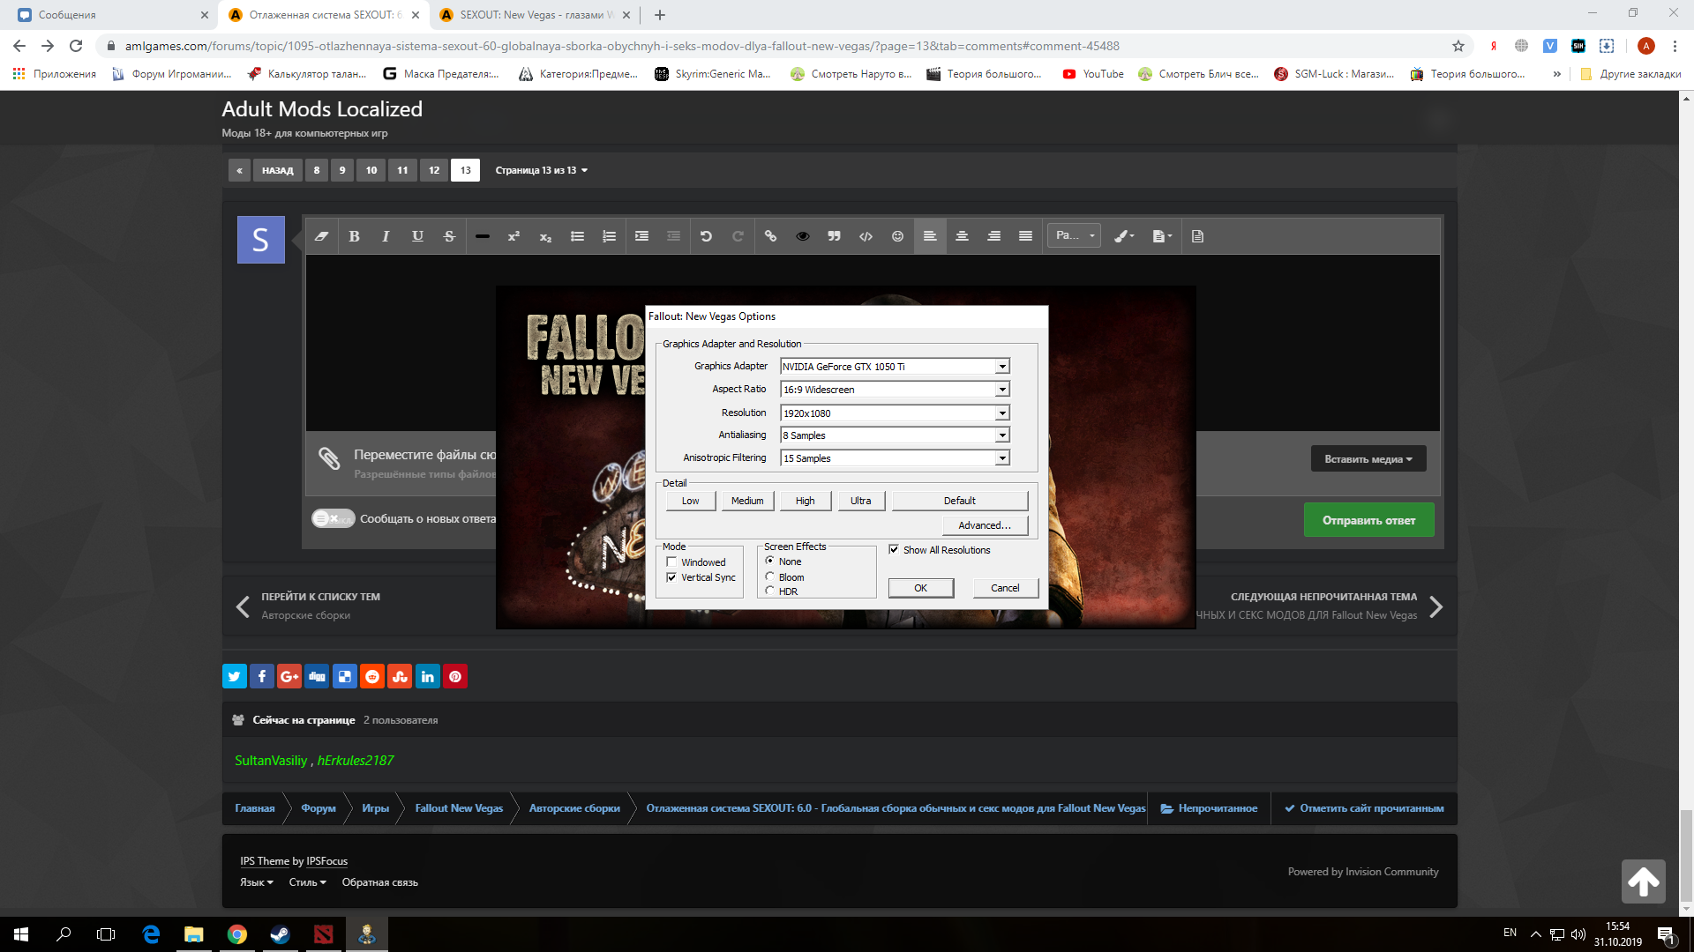This screenshot has width=1694, height=952.
Task: Click the undo icon in the editor
Action: coord(706,236)
